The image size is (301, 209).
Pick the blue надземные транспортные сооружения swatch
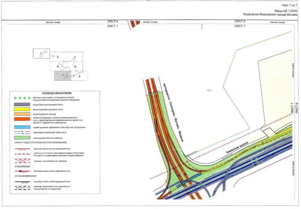[x=22, y=127]
